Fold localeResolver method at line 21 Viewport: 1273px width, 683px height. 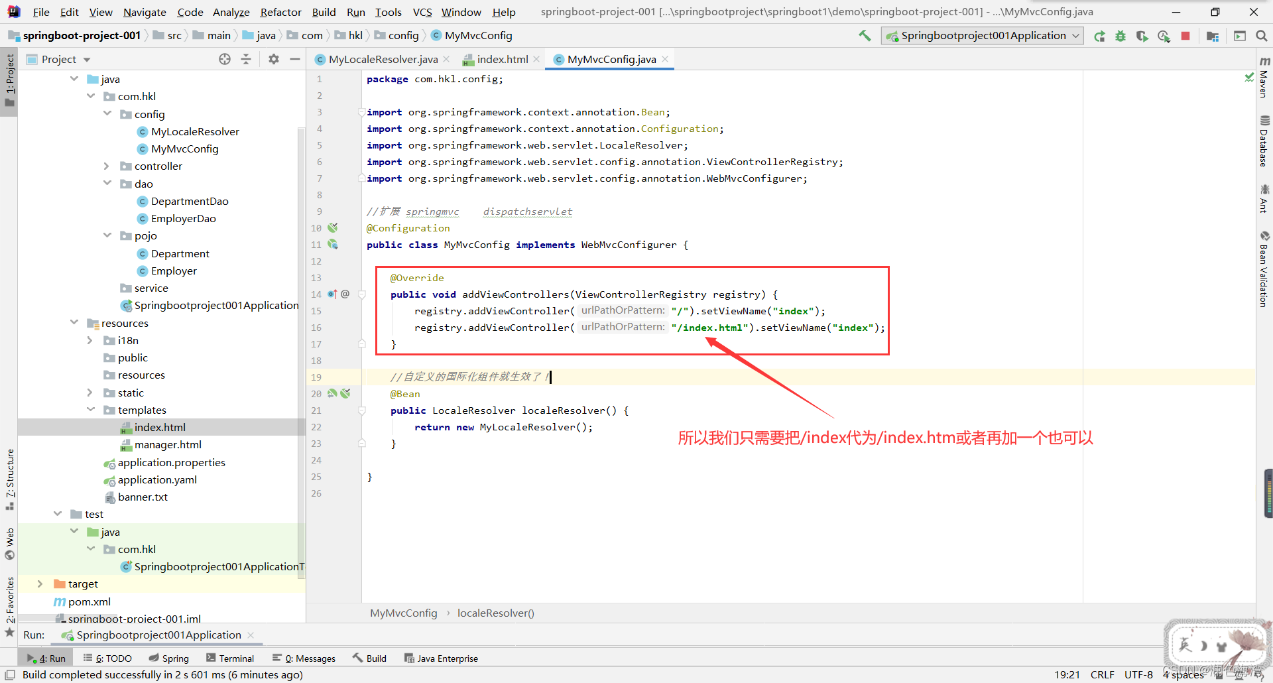pos(362,410)
